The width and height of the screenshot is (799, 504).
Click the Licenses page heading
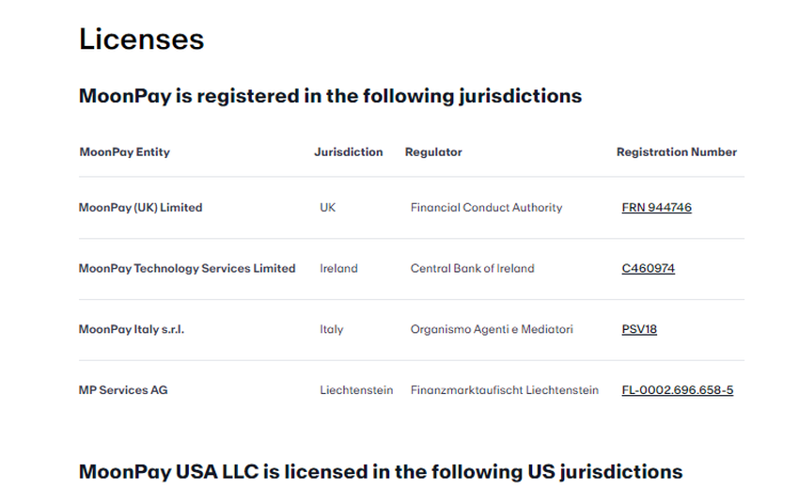tap(141, 39)
